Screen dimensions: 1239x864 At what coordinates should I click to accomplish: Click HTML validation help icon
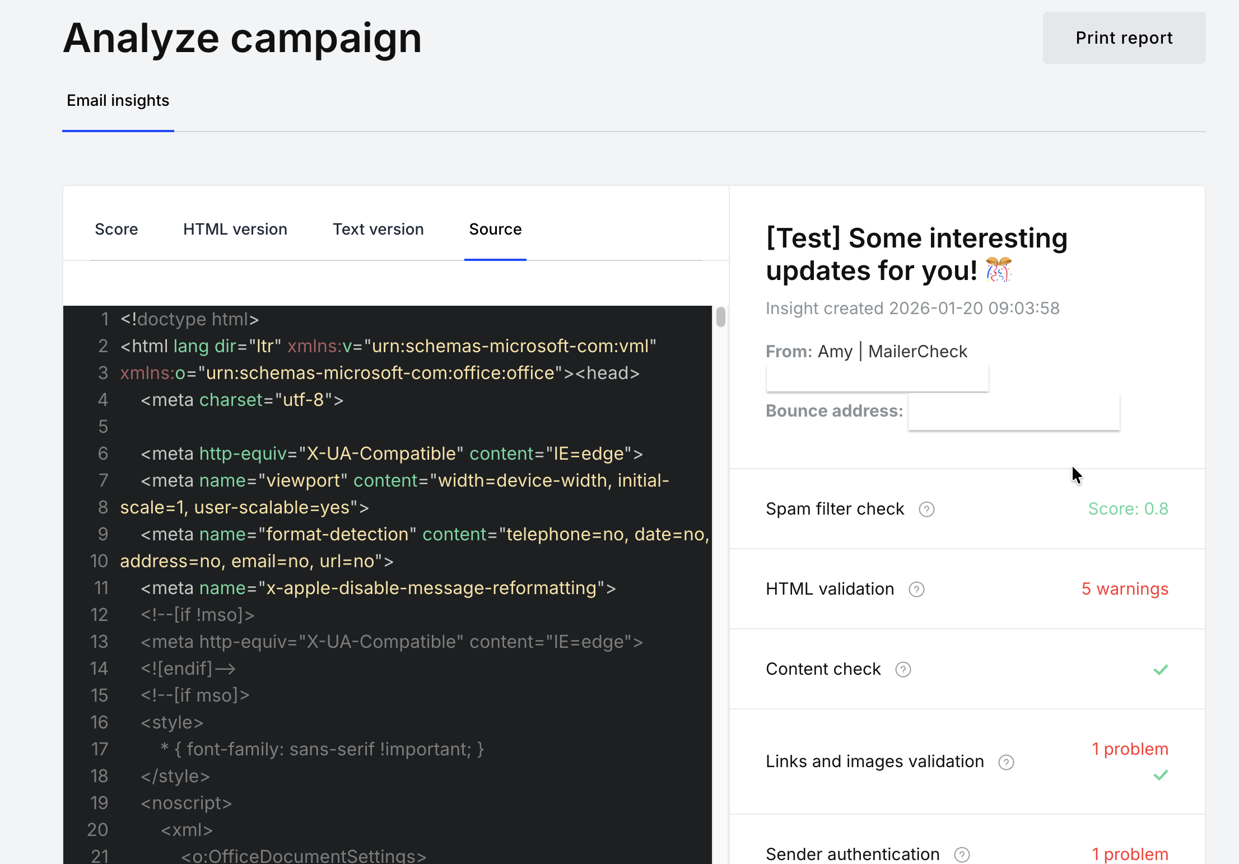coord(916,589)
